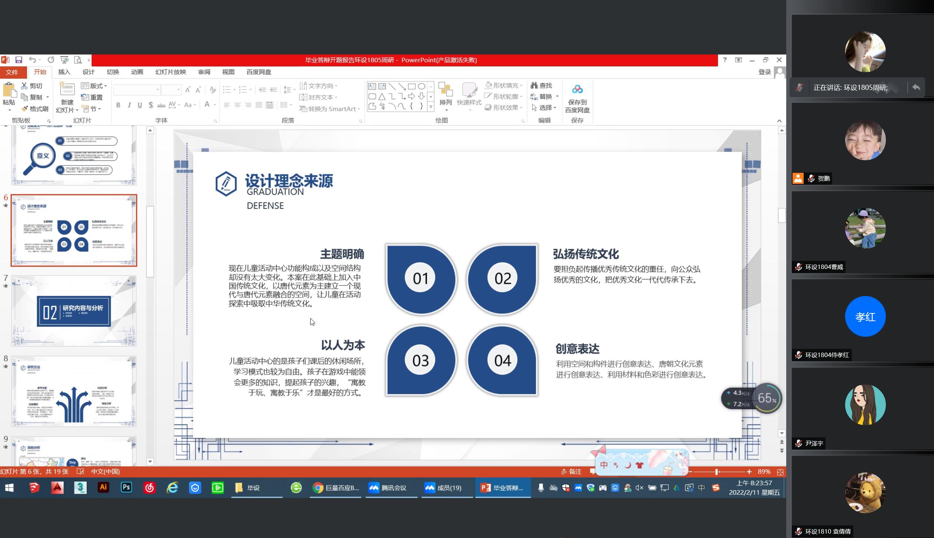Switch to the Slide Show (幻灯片放映) tab
Image resolution: width=934 pixels, height=538 pixels.
pos(170,72)
